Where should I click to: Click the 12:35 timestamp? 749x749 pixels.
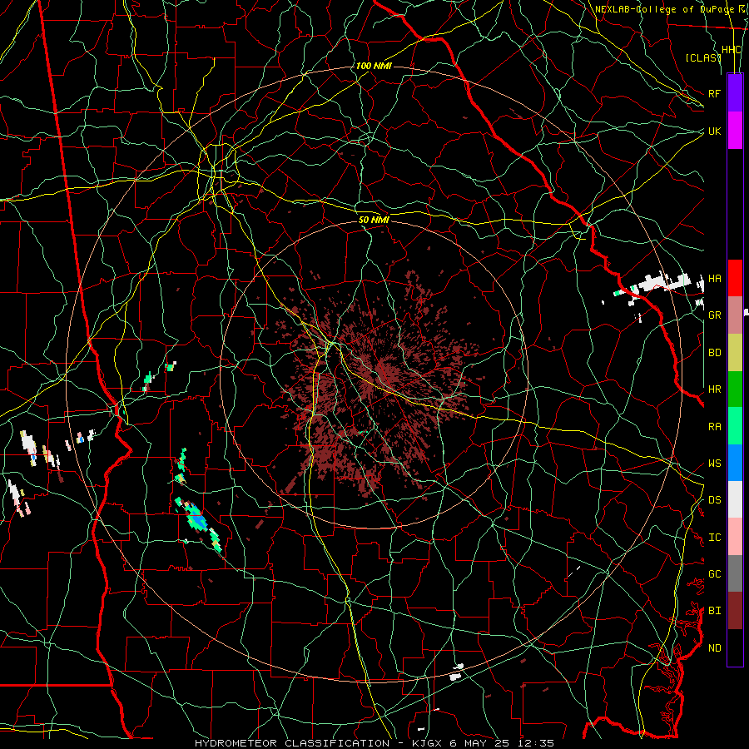538,743
